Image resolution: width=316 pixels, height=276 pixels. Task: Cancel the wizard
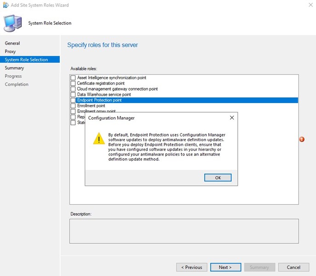point(293,267)
